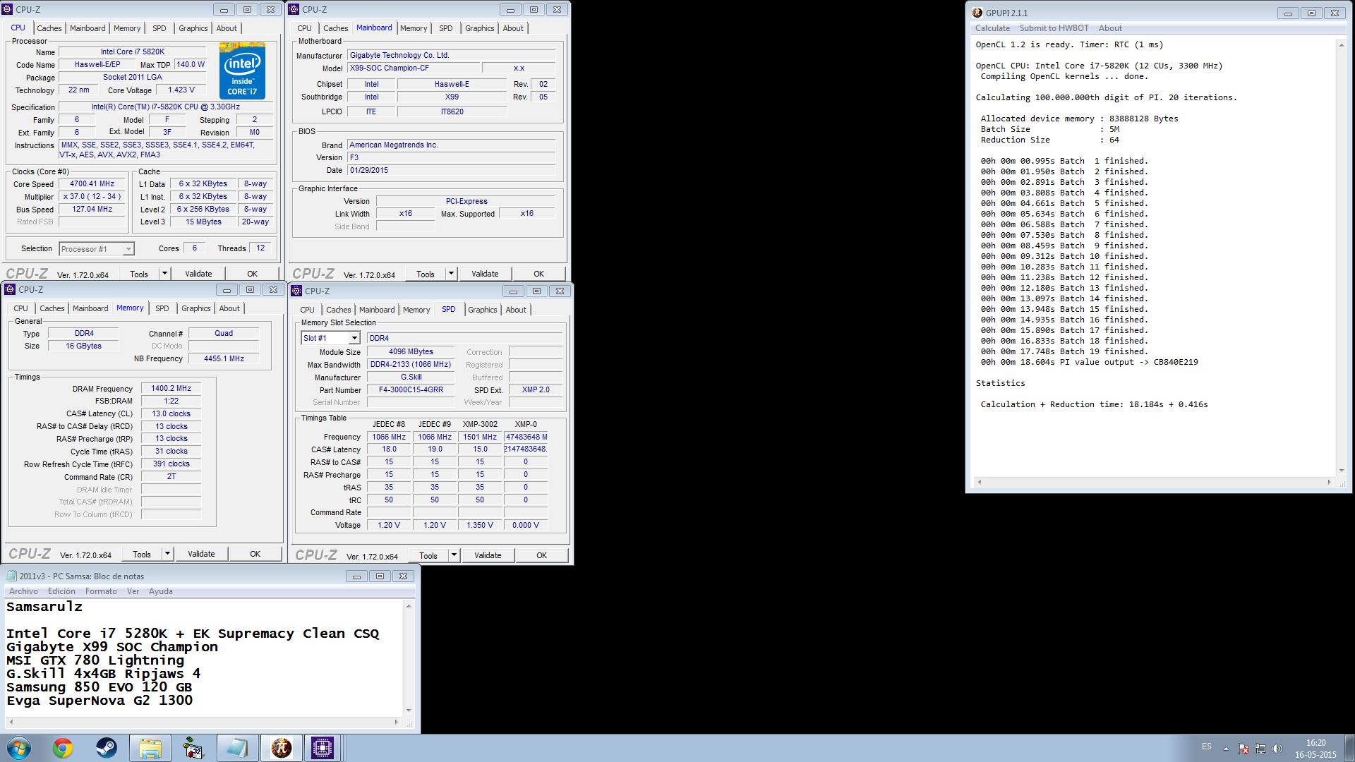Show hidden system tray icons arrow
The height and width of the screenshot is (762, 1355).
click(1226, 749)
